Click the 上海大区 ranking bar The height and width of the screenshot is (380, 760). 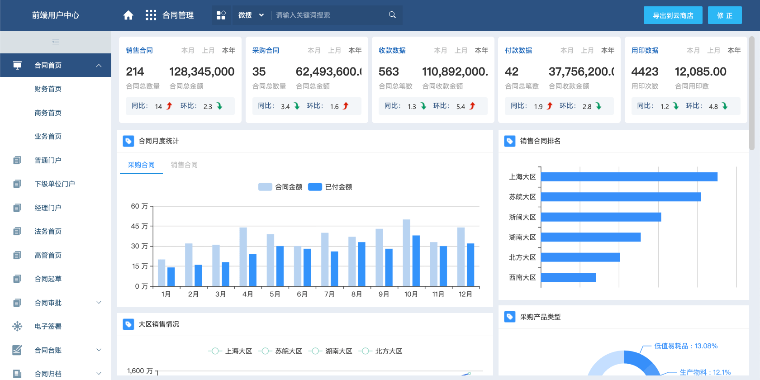point(629,177)
